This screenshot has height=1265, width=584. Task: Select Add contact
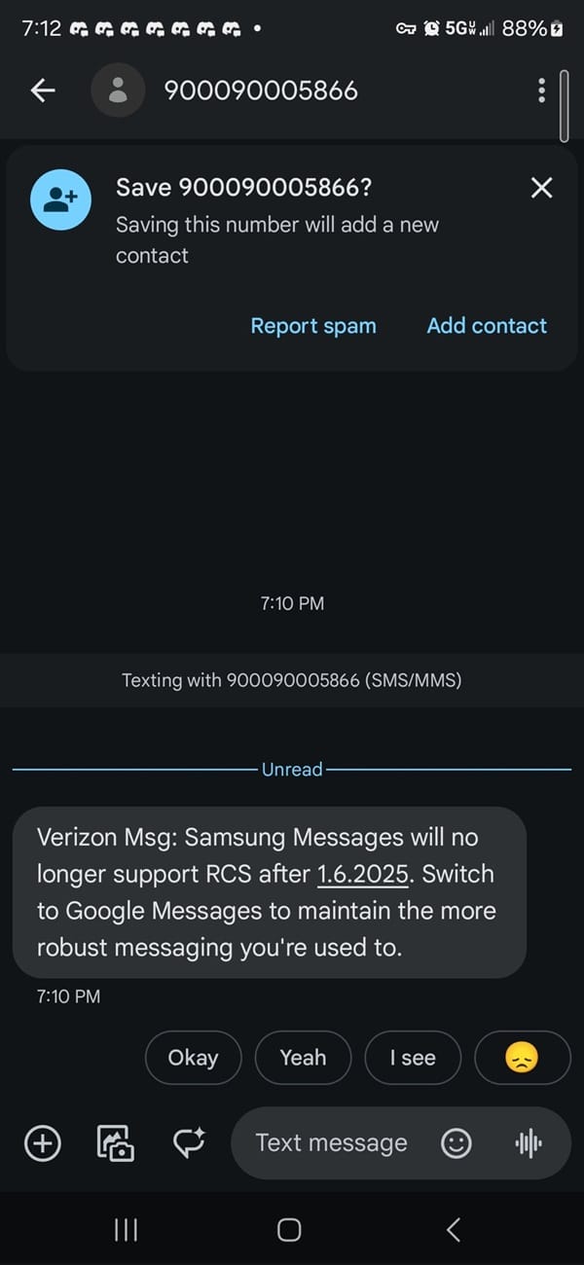pos(487,326)
